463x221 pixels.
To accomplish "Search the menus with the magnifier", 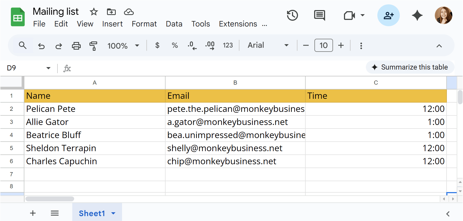I will click(23, 45).
